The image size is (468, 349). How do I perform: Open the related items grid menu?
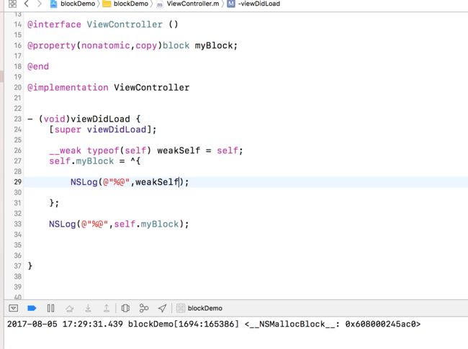(12, 4)
